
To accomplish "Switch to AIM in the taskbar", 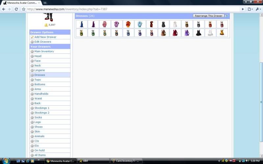I will click(93, 161).
